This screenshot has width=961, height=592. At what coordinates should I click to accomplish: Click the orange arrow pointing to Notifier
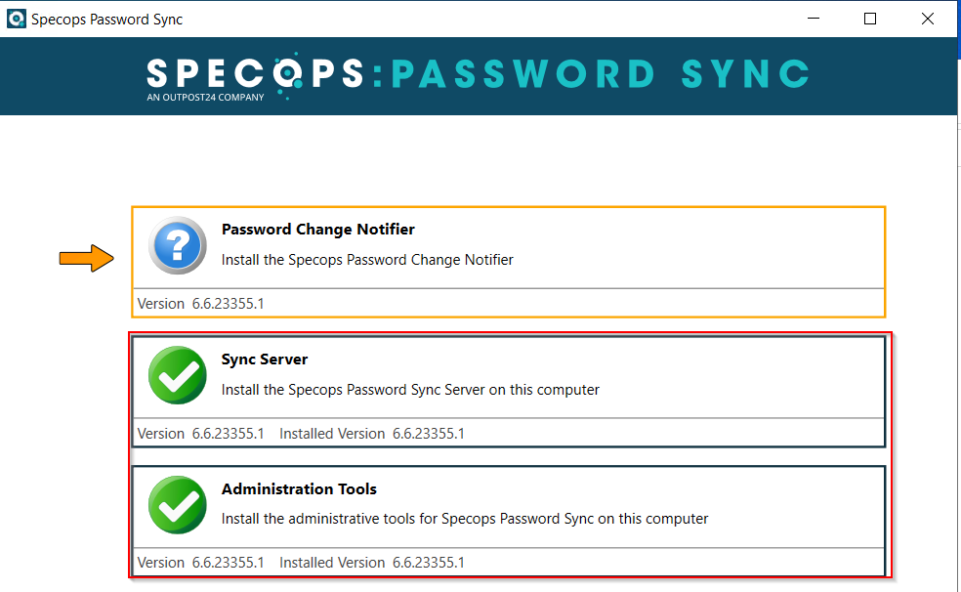[86, 258]
